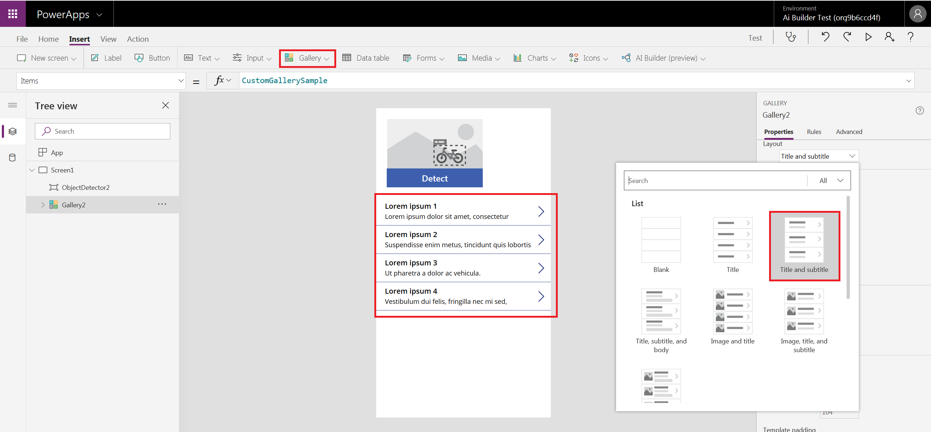This screenshot has width=931, height=432.
Task: Click the Tree view layers icon
Action: (12, 131)
